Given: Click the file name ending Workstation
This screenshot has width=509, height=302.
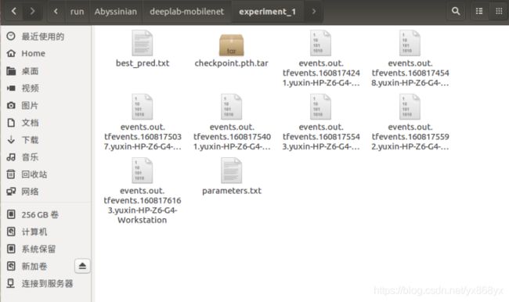Looking at the screenshot, I should click(143, 205).
